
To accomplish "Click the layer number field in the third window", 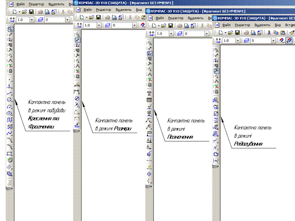I will coord(194,33).
